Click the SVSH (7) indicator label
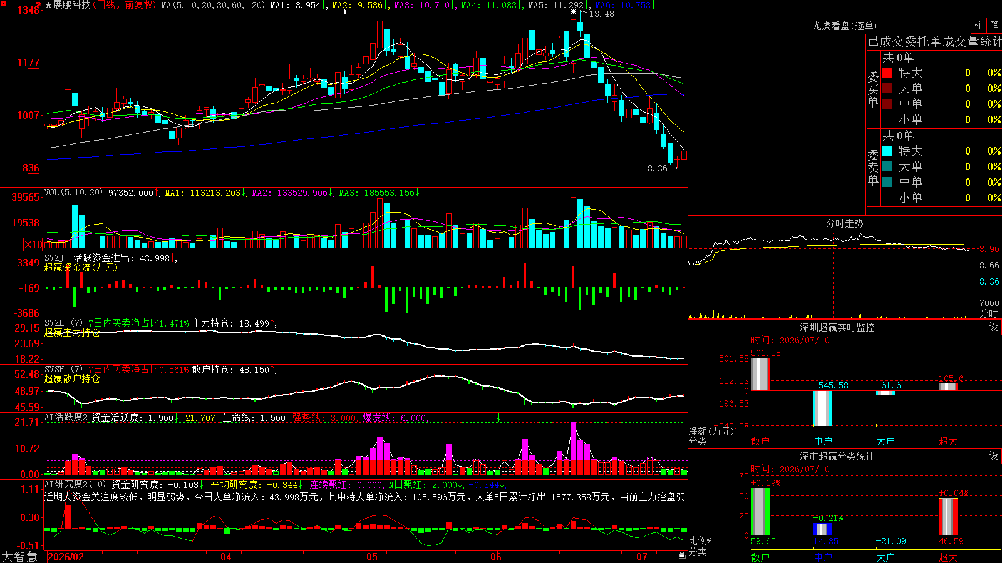Viewport: 1002px width, 563px height. coord(63,370)
